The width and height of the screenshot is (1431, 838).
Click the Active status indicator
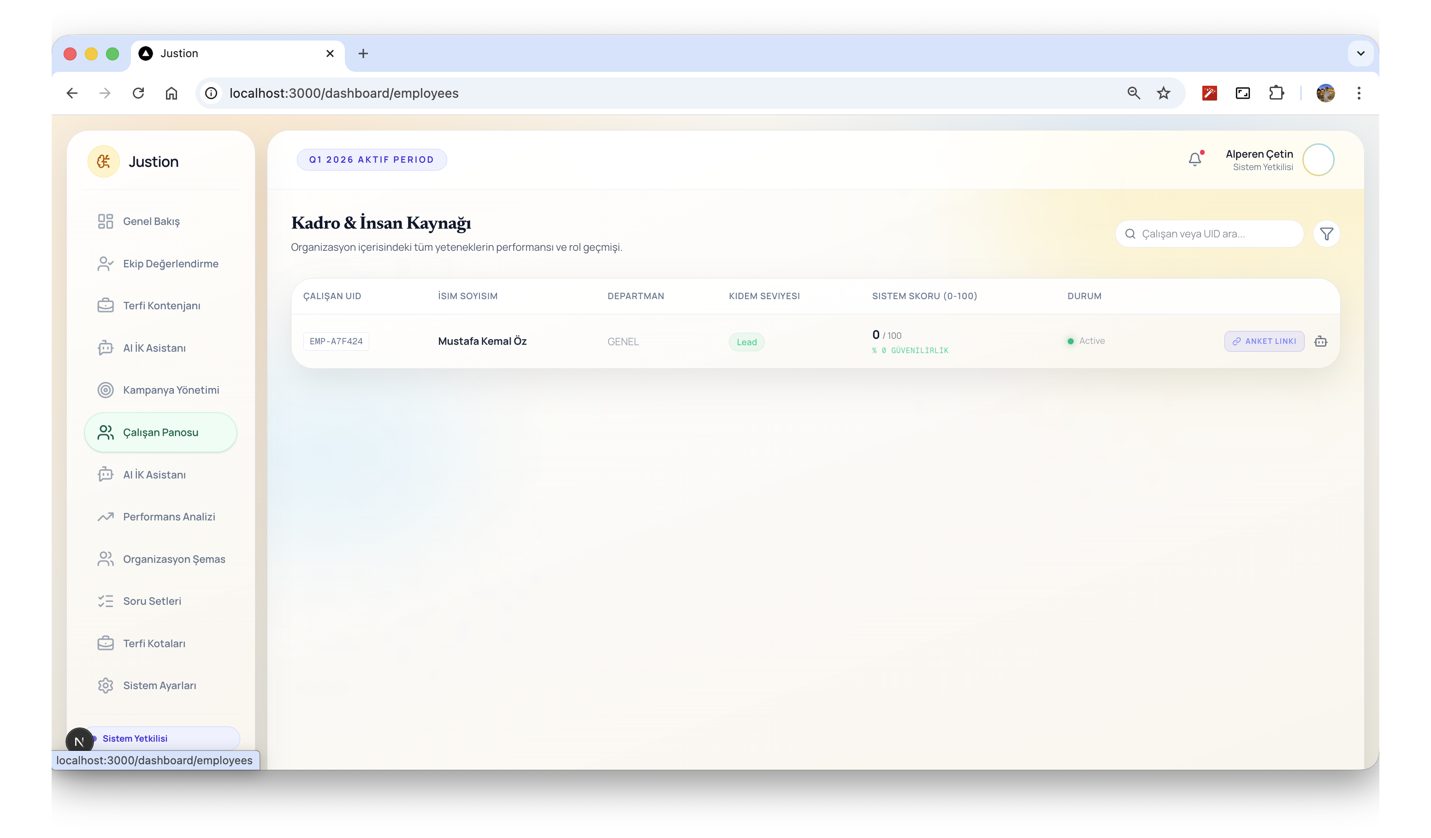click(x=1086, y=341)
